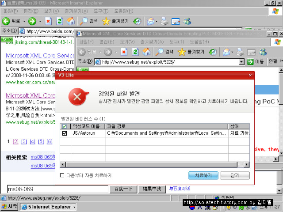Image resolution: width=283 pixels, height=212 pixels.
Task: Open 도움말(H) menu in Baidu window
Action: (x=124, y=11)
